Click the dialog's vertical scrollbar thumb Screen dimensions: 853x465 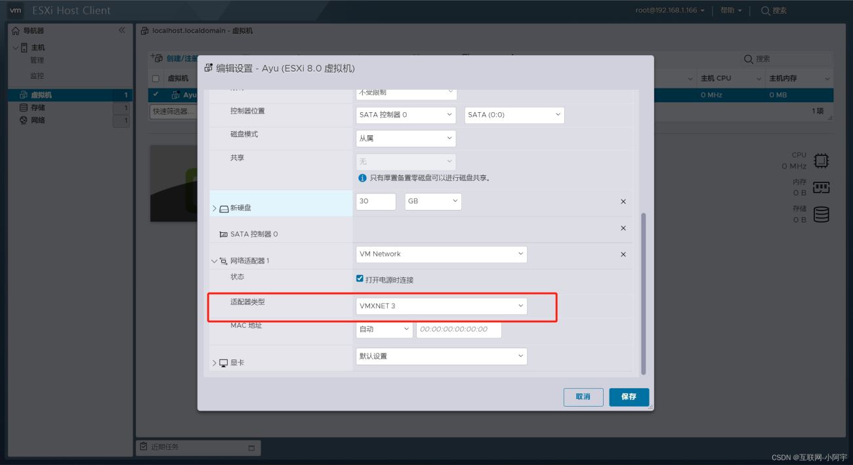pos(643,294)
